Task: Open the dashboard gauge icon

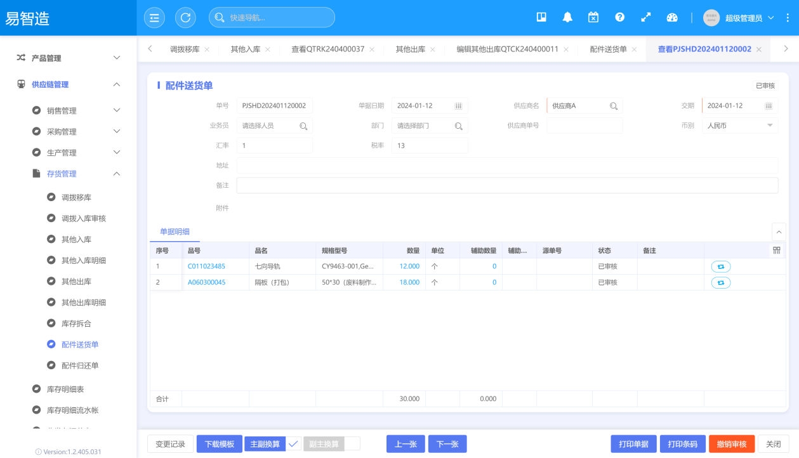Action: point(672,18)
